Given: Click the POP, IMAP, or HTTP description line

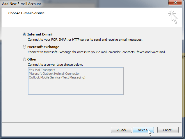Looking at the screenshot, I should [x=85, y=40].
